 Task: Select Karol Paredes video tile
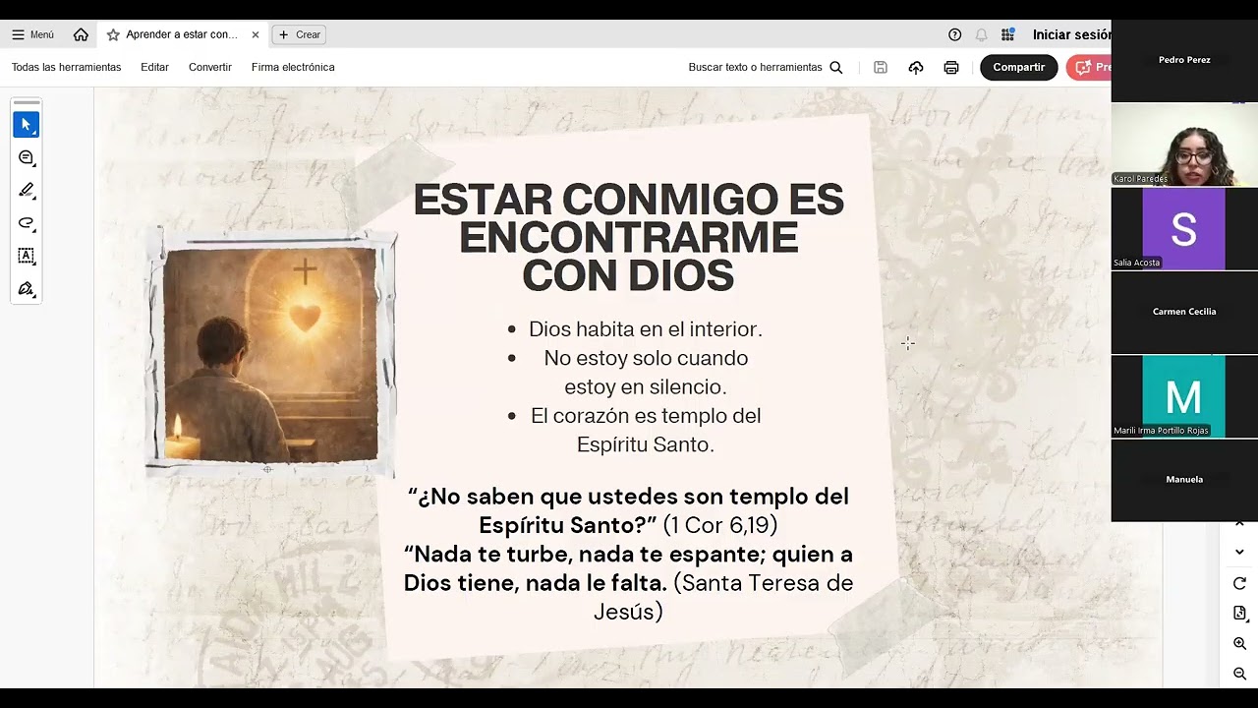[1184, 145]
